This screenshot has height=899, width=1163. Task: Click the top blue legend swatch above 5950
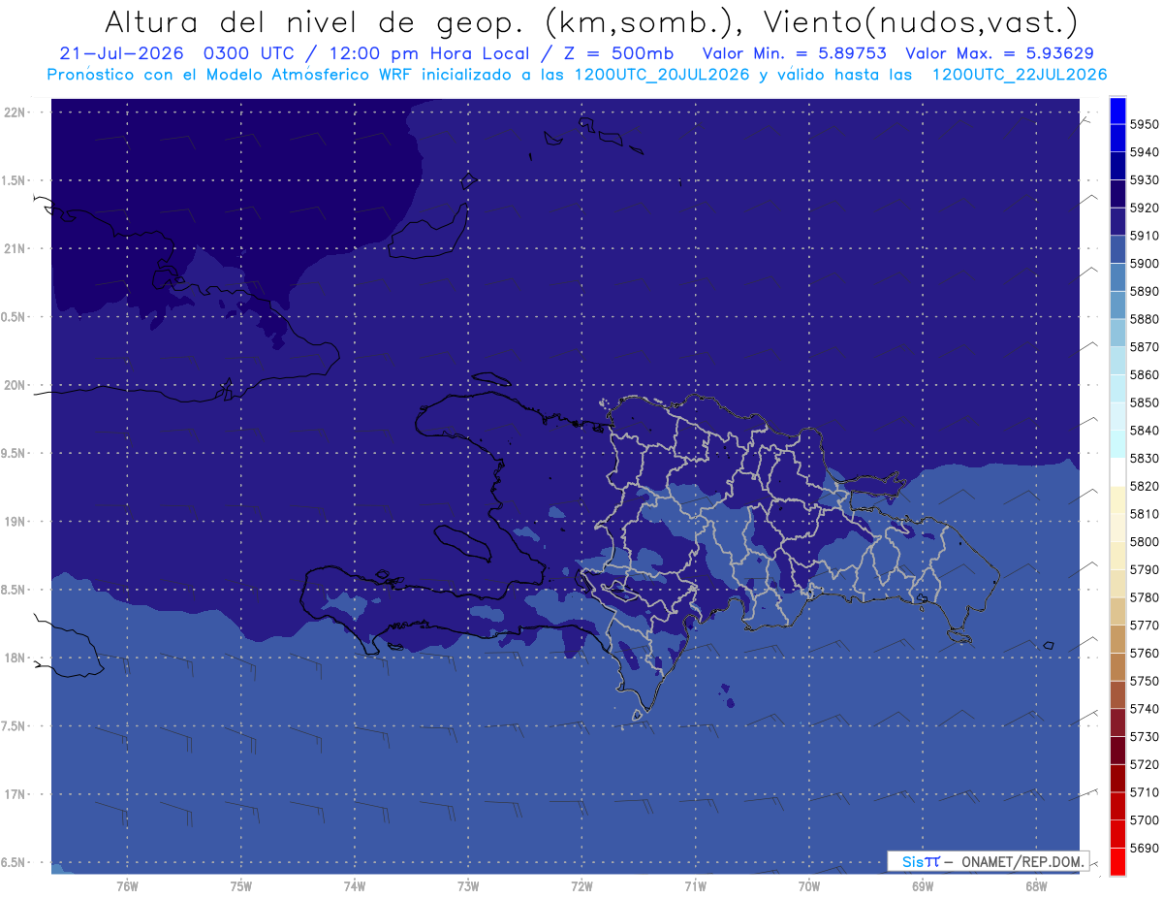point(1116,111)
